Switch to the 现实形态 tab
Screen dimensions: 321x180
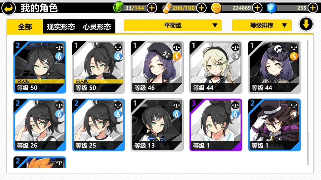click(61, 26)
